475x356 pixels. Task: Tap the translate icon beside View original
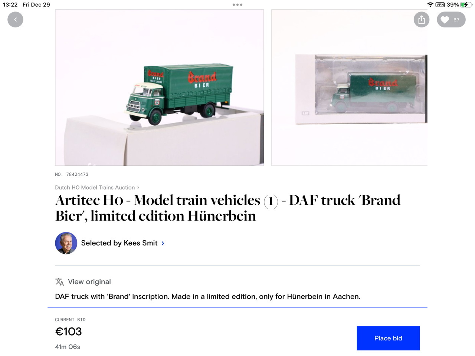pos(59,282)
